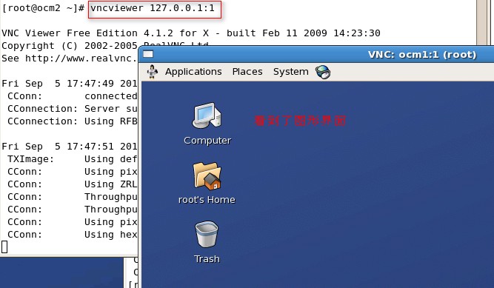494x288 pixels.
Task: Open the System menu
Action: tap(291, 72)
